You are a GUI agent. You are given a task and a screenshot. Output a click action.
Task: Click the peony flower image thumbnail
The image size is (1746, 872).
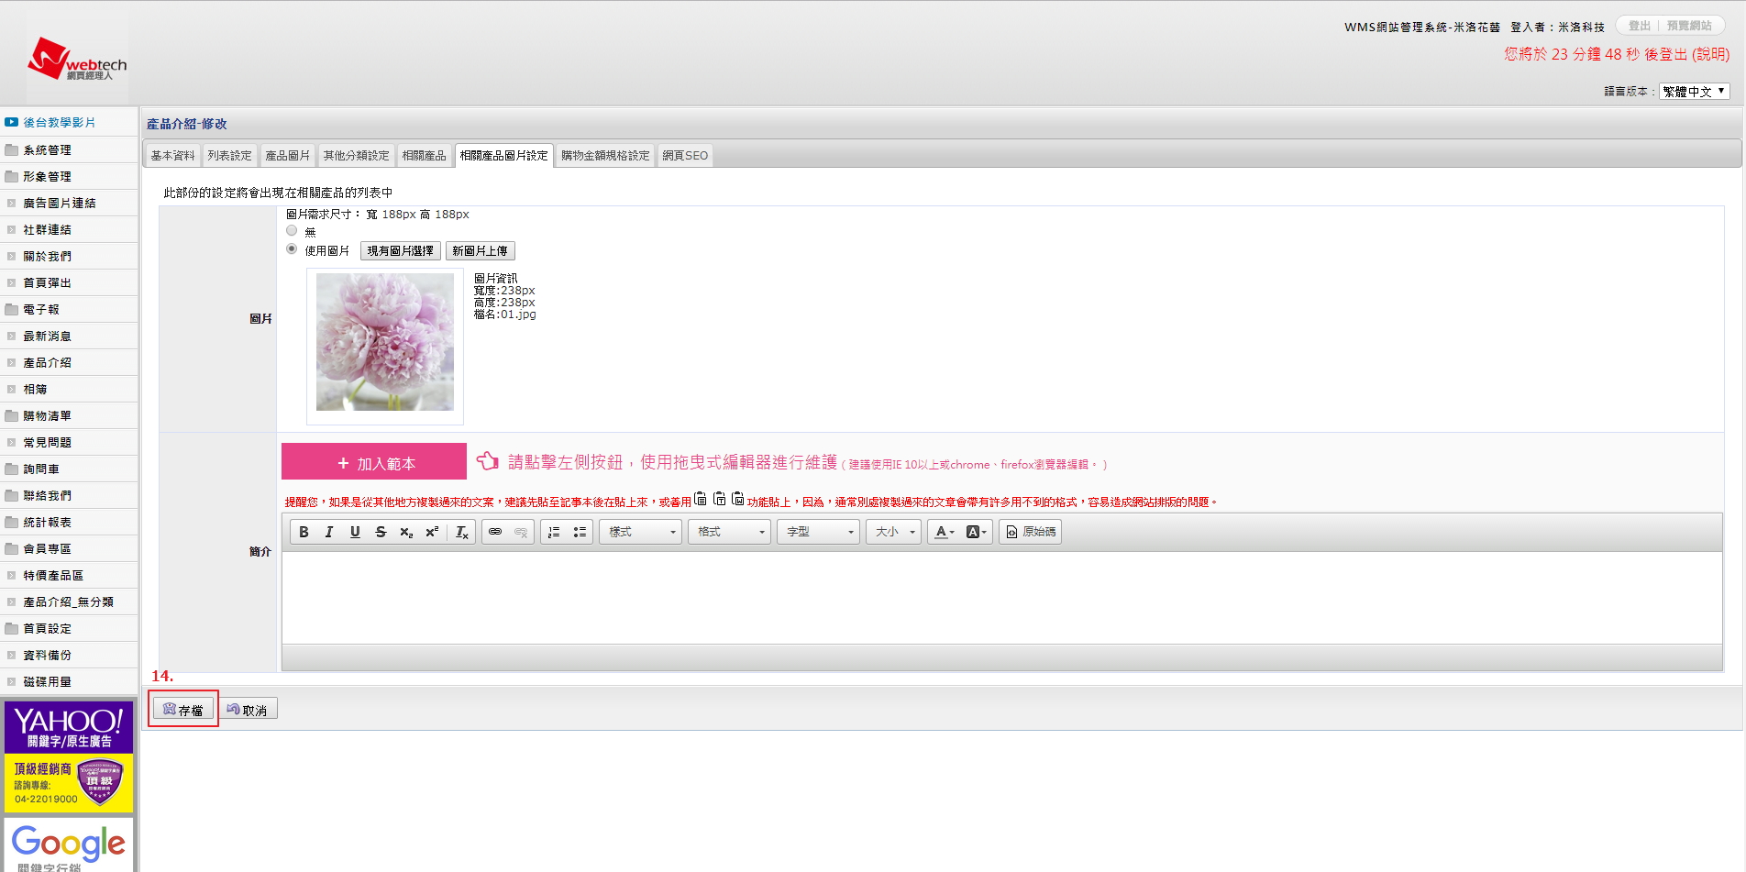click(x=385, y=342)
